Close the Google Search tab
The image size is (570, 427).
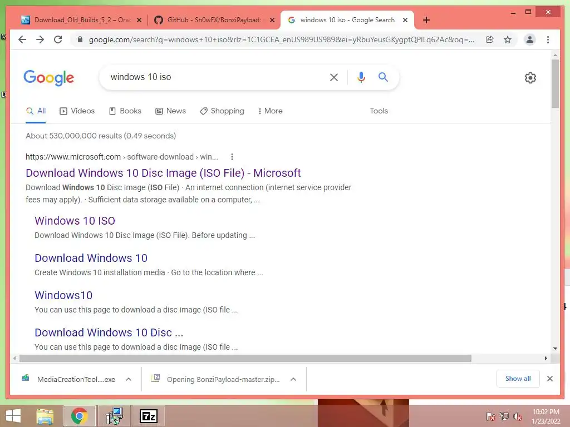(x=405, y=21)
